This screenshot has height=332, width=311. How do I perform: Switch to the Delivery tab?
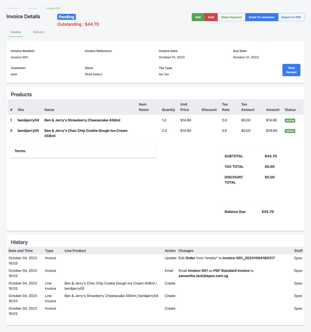pos(39,32)
